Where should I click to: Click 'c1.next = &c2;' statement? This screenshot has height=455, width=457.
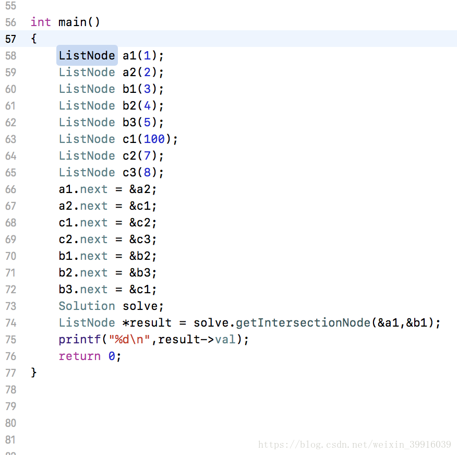coord(107,223)
